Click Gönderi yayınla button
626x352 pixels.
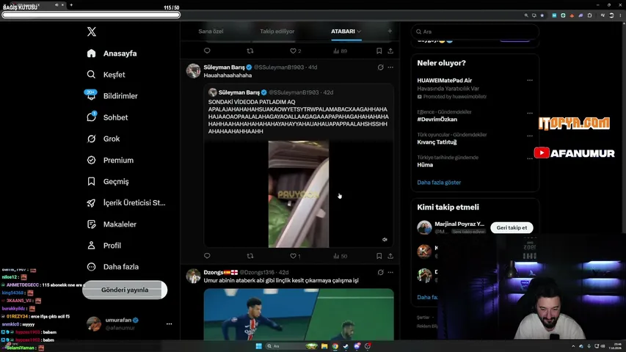(x=125, y=290)
